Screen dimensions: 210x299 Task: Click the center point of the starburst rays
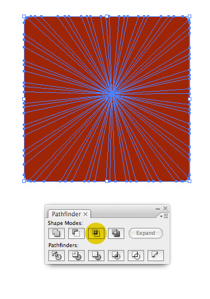[112, 94]
